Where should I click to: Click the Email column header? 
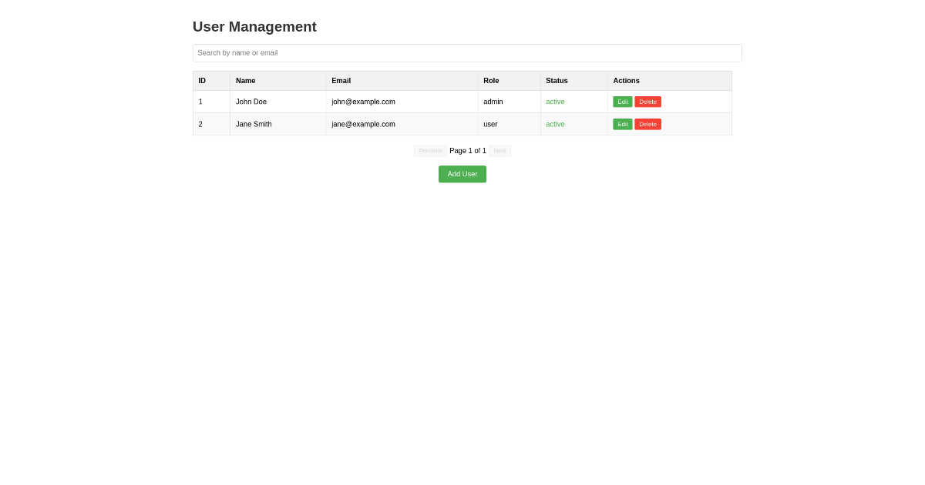pos(341,81)
